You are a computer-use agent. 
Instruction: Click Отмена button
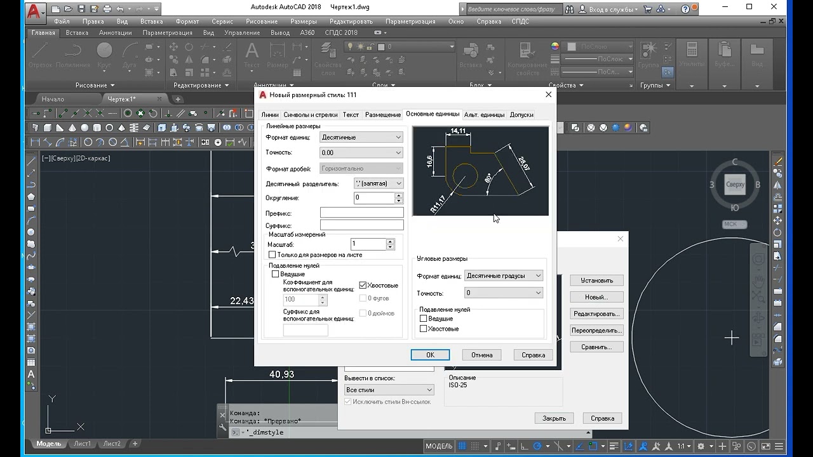point(481,355)
